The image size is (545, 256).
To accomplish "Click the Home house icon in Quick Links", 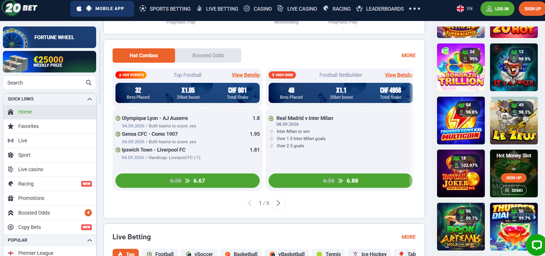I will click(11, 112).
